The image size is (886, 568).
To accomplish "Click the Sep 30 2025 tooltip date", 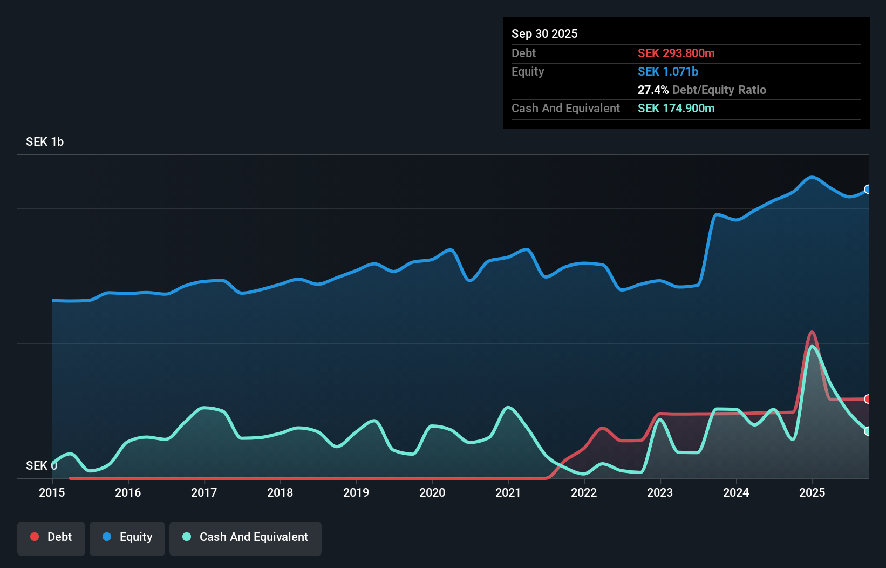I will pyautogui.click(x=544, y=34).
